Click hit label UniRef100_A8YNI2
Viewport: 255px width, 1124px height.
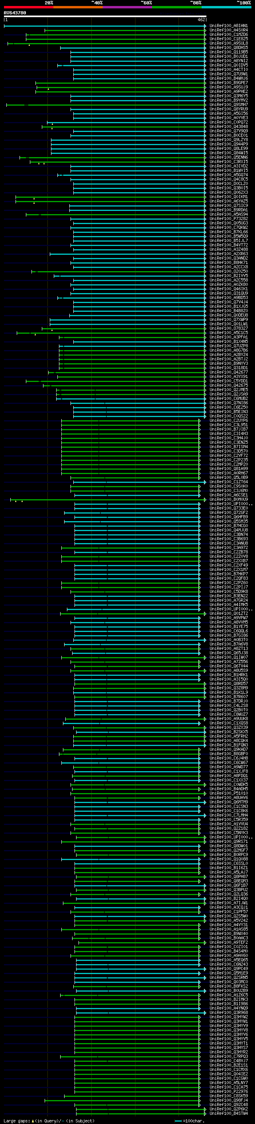pos(229,61)
